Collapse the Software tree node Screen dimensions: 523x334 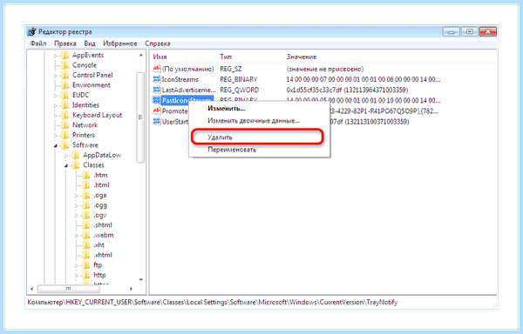[x=56, y=146]
